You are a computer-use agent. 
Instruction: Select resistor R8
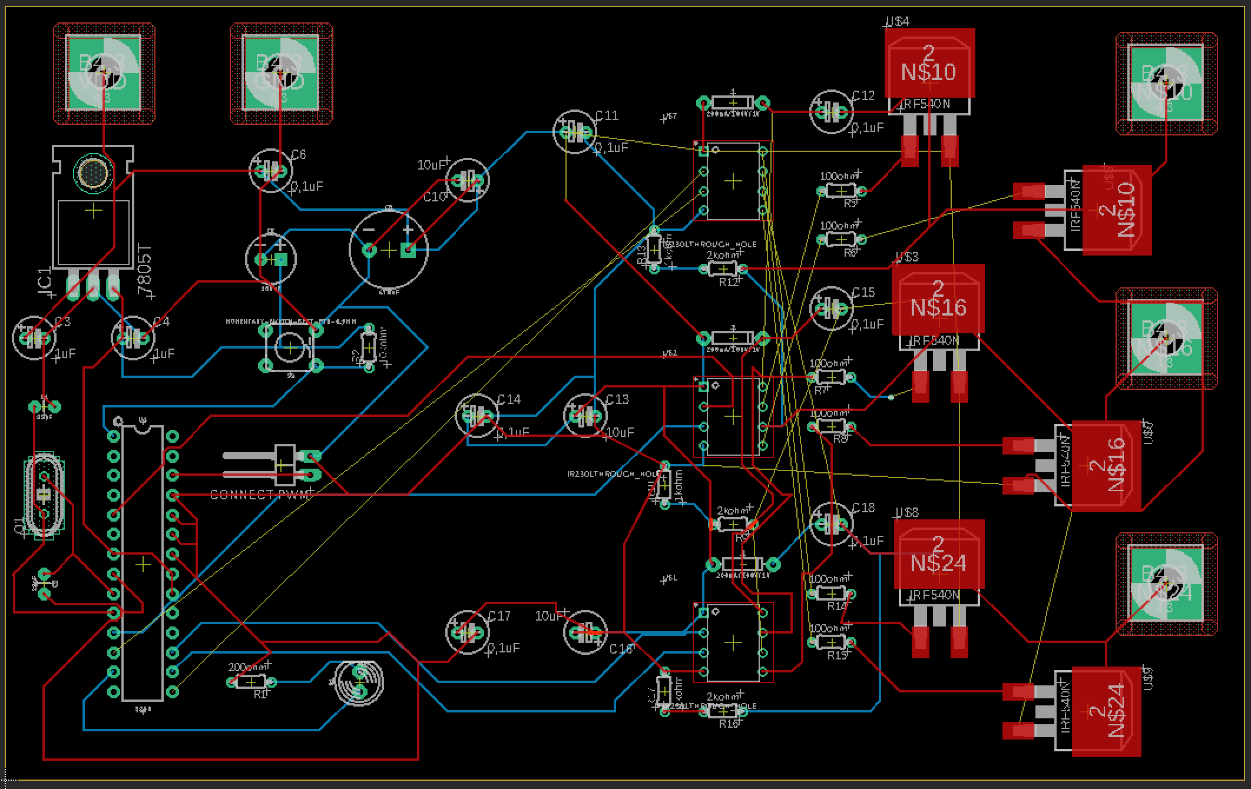coord(831,426)
